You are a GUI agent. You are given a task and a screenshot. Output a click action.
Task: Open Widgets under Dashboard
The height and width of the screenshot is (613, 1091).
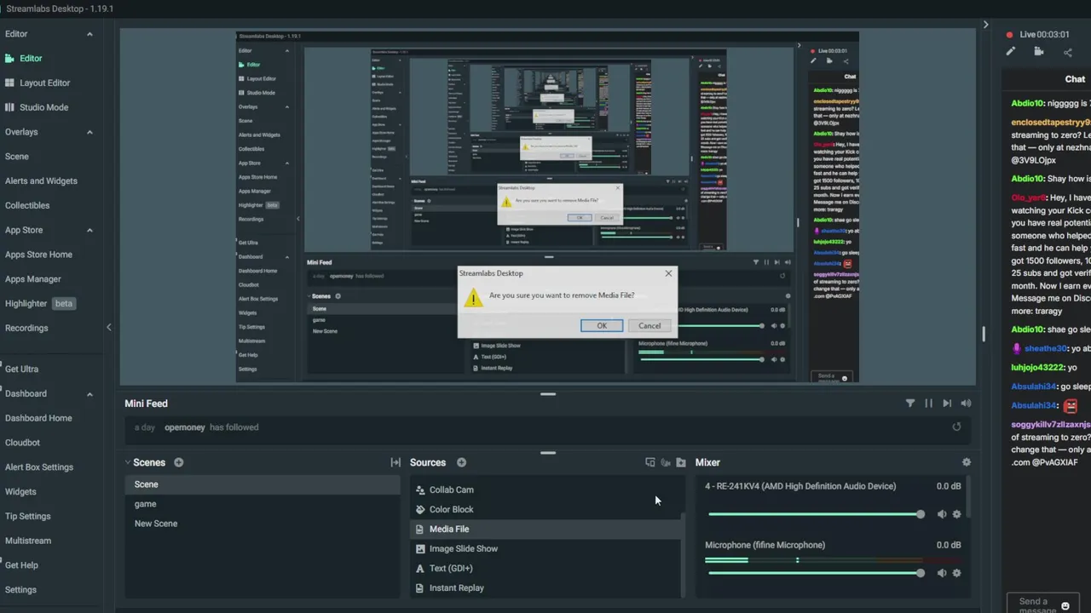click(x=20, y=492)
